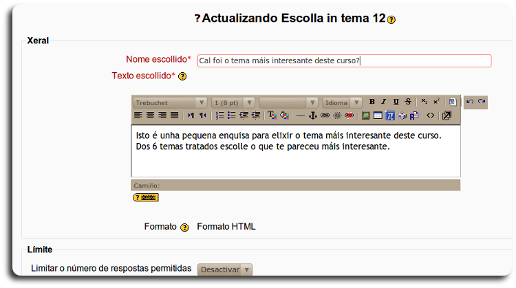This screenshot has width=516, height=288.
Task: Open the Idioma language dropdown
Action: tap(342, 103)
